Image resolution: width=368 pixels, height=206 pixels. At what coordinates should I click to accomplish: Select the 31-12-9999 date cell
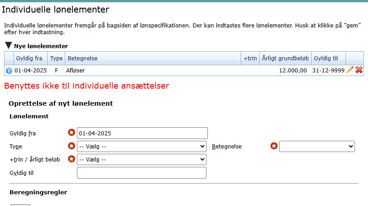click(328, 70)
